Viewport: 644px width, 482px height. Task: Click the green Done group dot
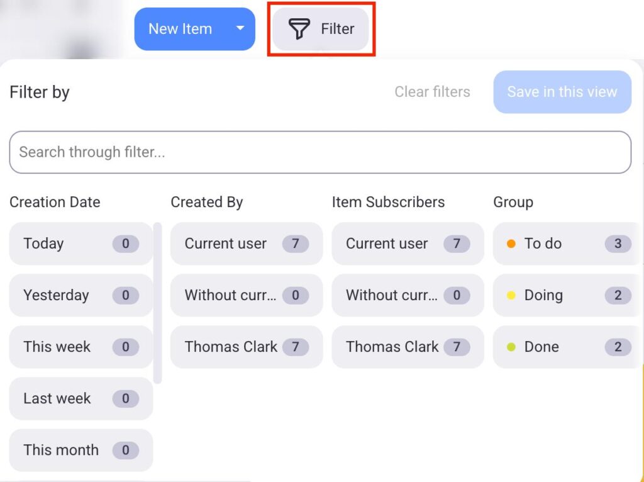511,347
